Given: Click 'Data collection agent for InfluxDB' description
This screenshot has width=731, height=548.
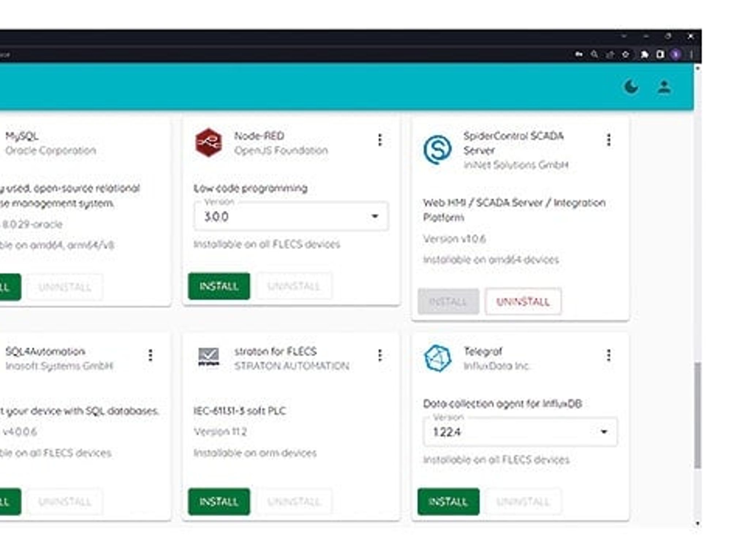Looking at the screenshot, I should coord(503,404).
